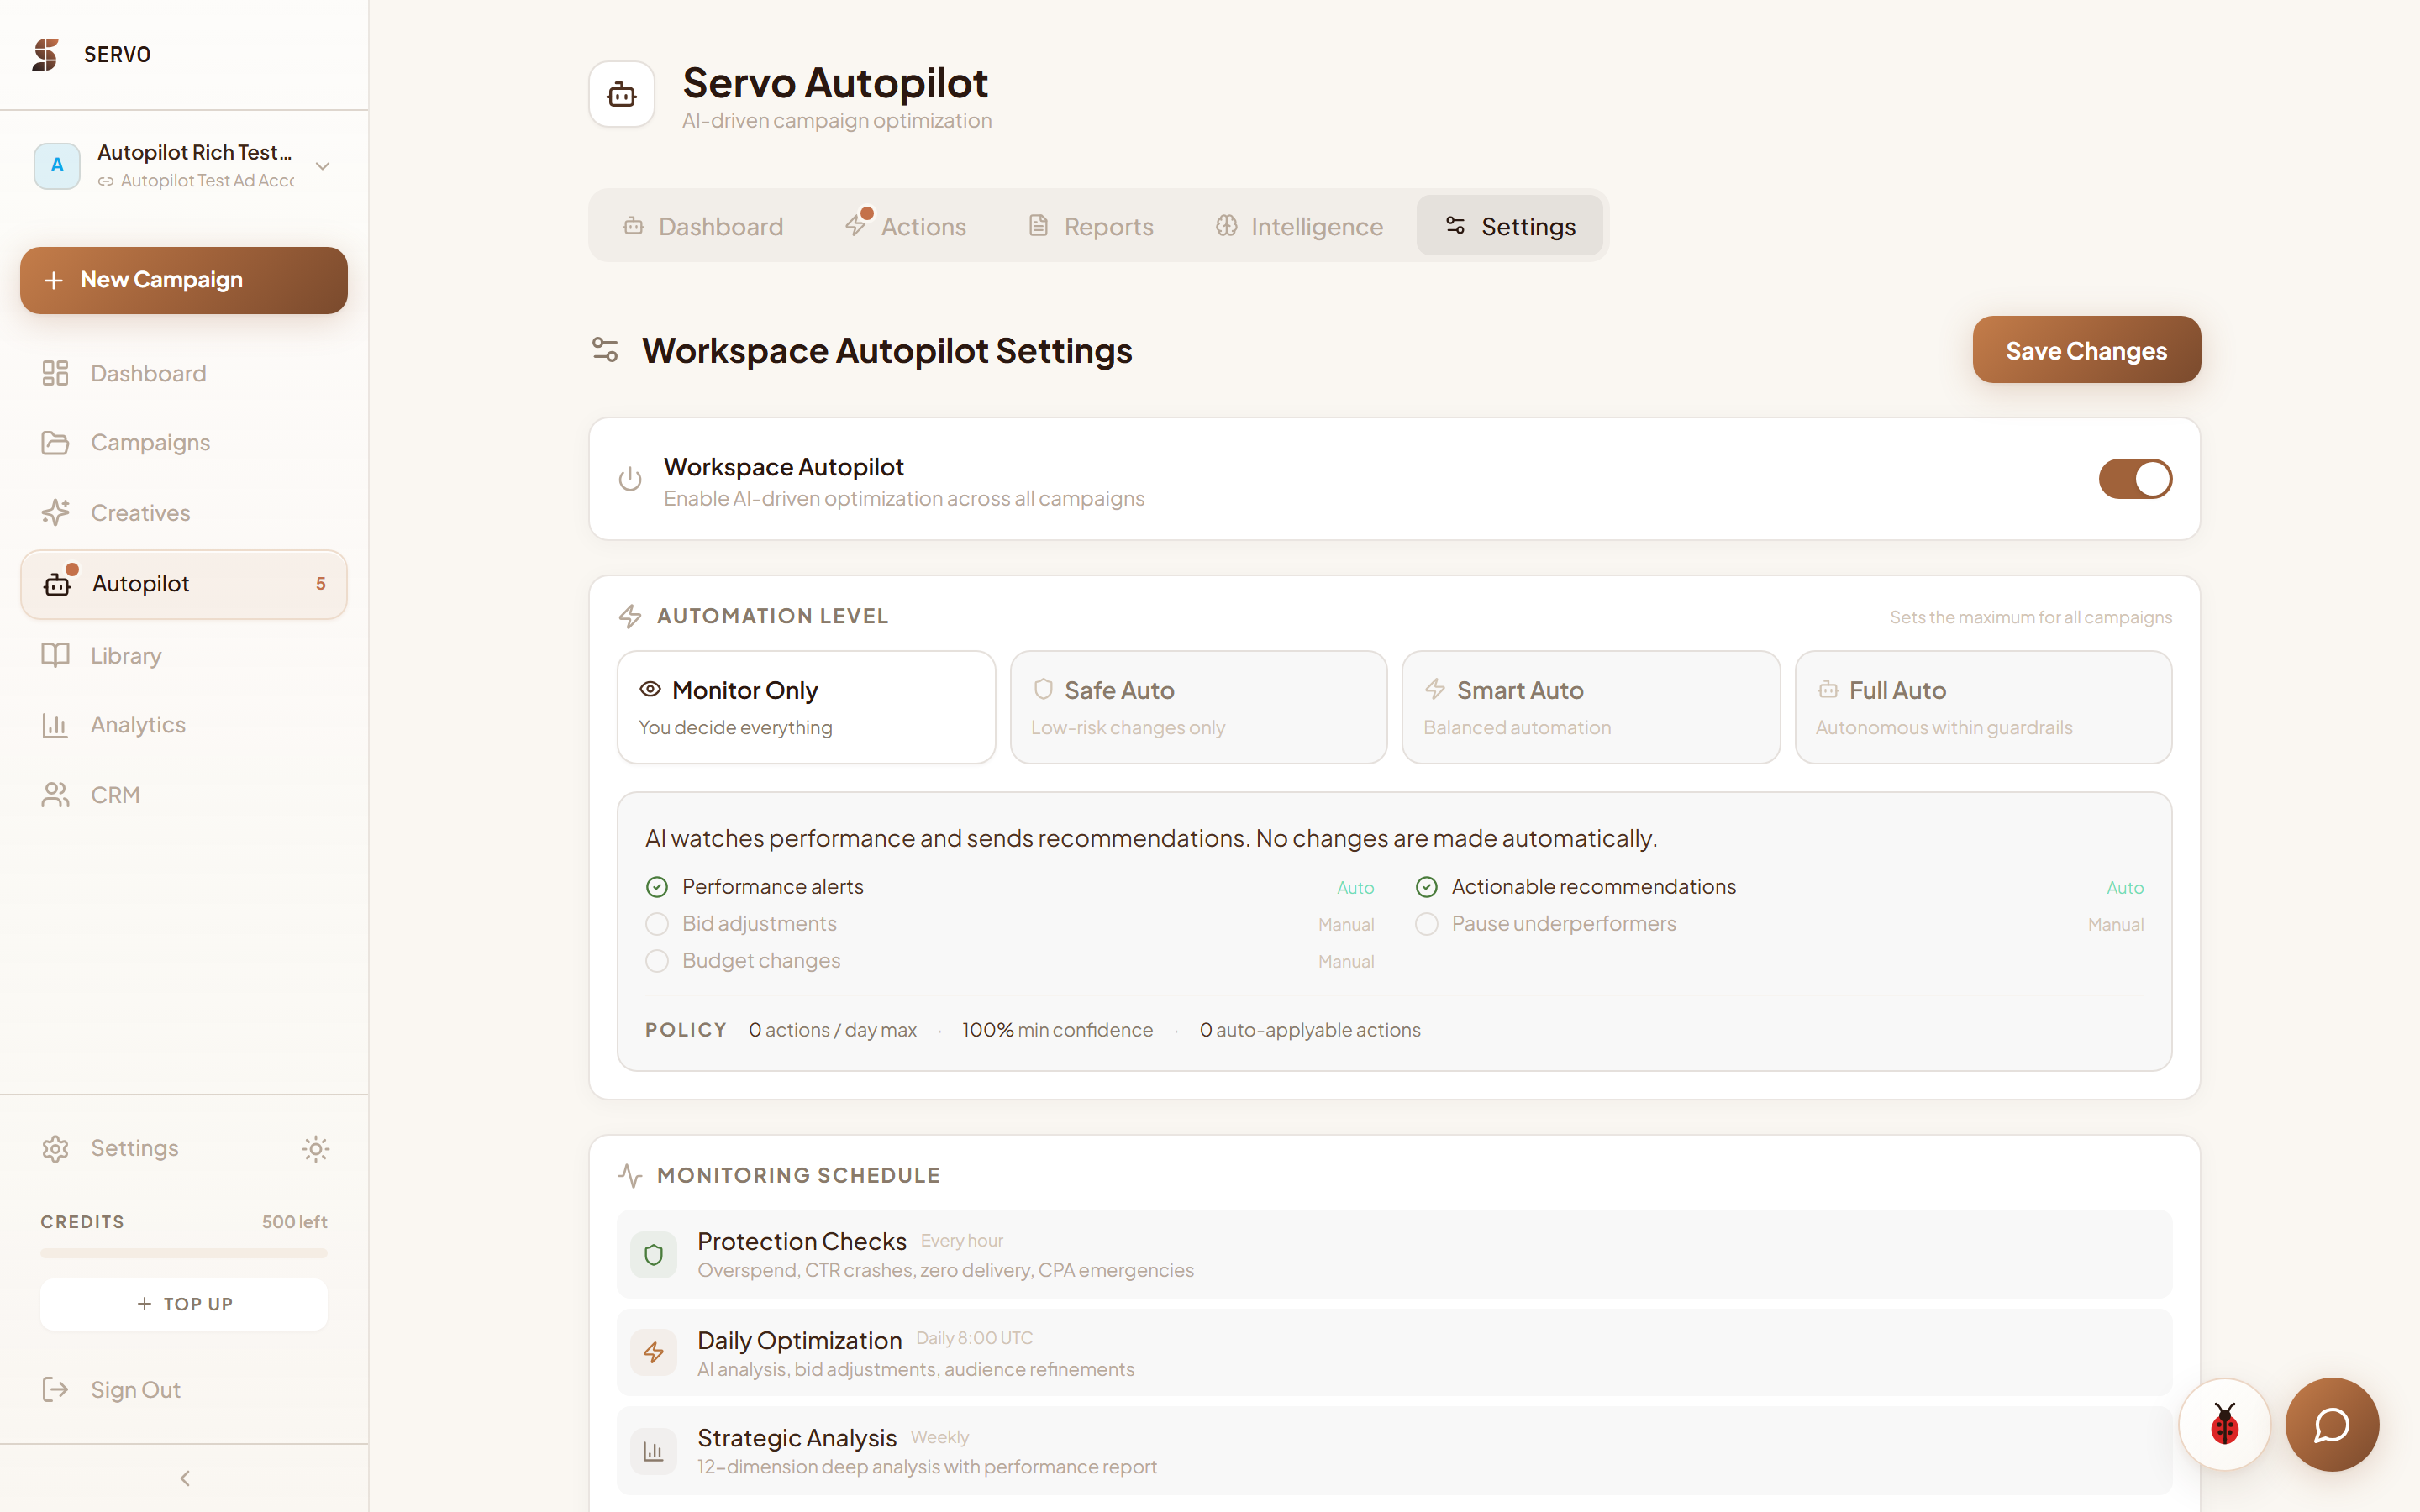Switch to the Dashboard tab
Image resolution: width=2420 pixels, height=1512 pixels.
[702, 226]
